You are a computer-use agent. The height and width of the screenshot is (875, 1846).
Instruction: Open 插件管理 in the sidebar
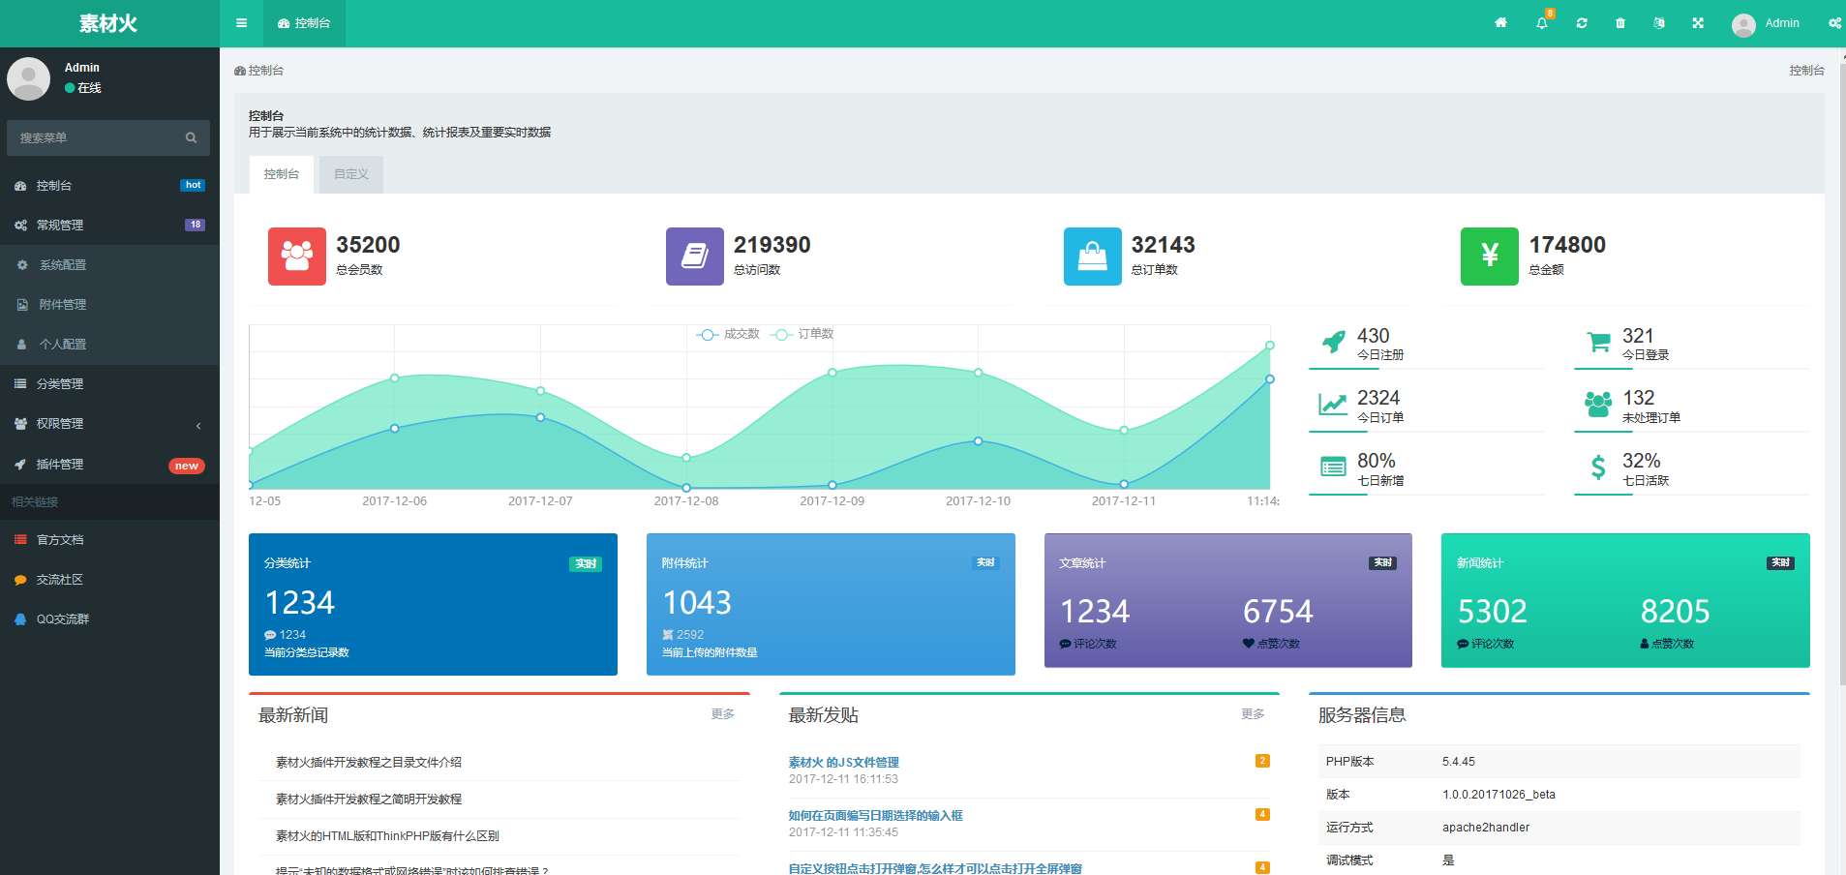pos(109,465)
